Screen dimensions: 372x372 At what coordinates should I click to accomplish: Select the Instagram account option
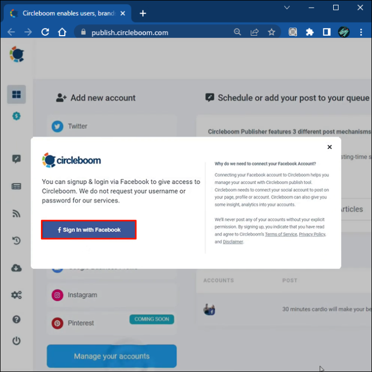pyautogui.click(x=112, y=295)
